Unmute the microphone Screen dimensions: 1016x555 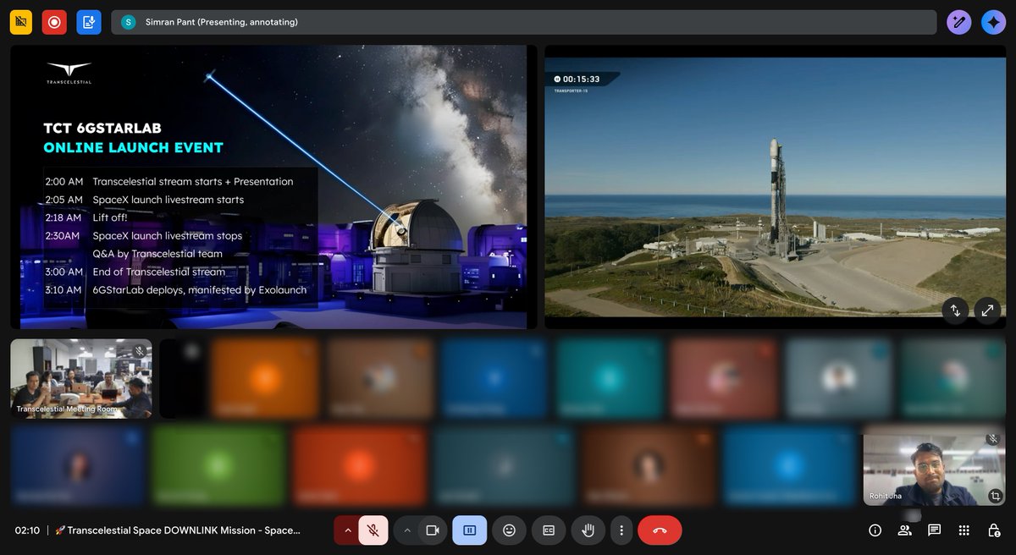point(373,530)
